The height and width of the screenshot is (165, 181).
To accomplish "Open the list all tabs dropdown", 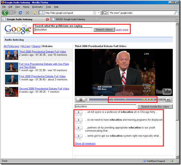I will pos(177,19).
